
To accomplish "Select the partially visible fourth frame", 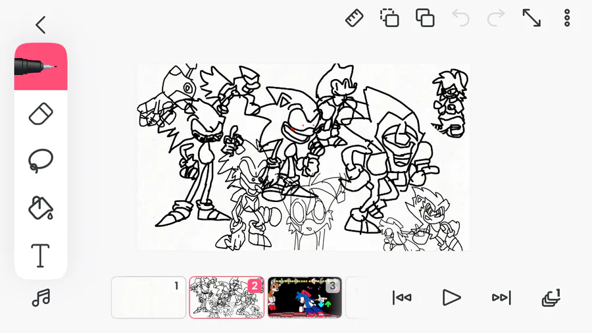I will point(357,297).
